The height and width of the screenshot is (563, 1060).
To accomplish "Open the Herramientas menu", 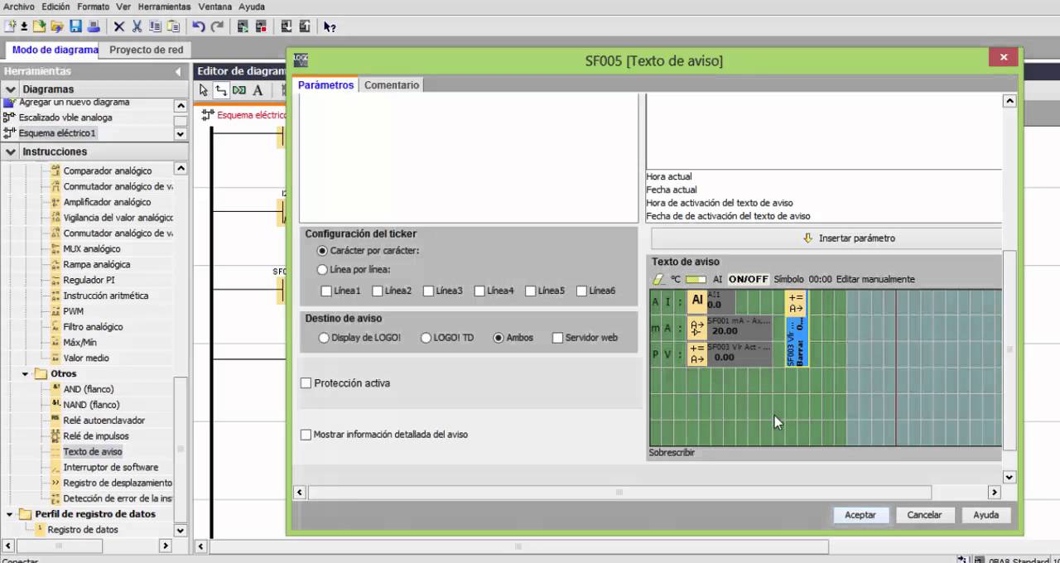I will [x=164, y=7].
